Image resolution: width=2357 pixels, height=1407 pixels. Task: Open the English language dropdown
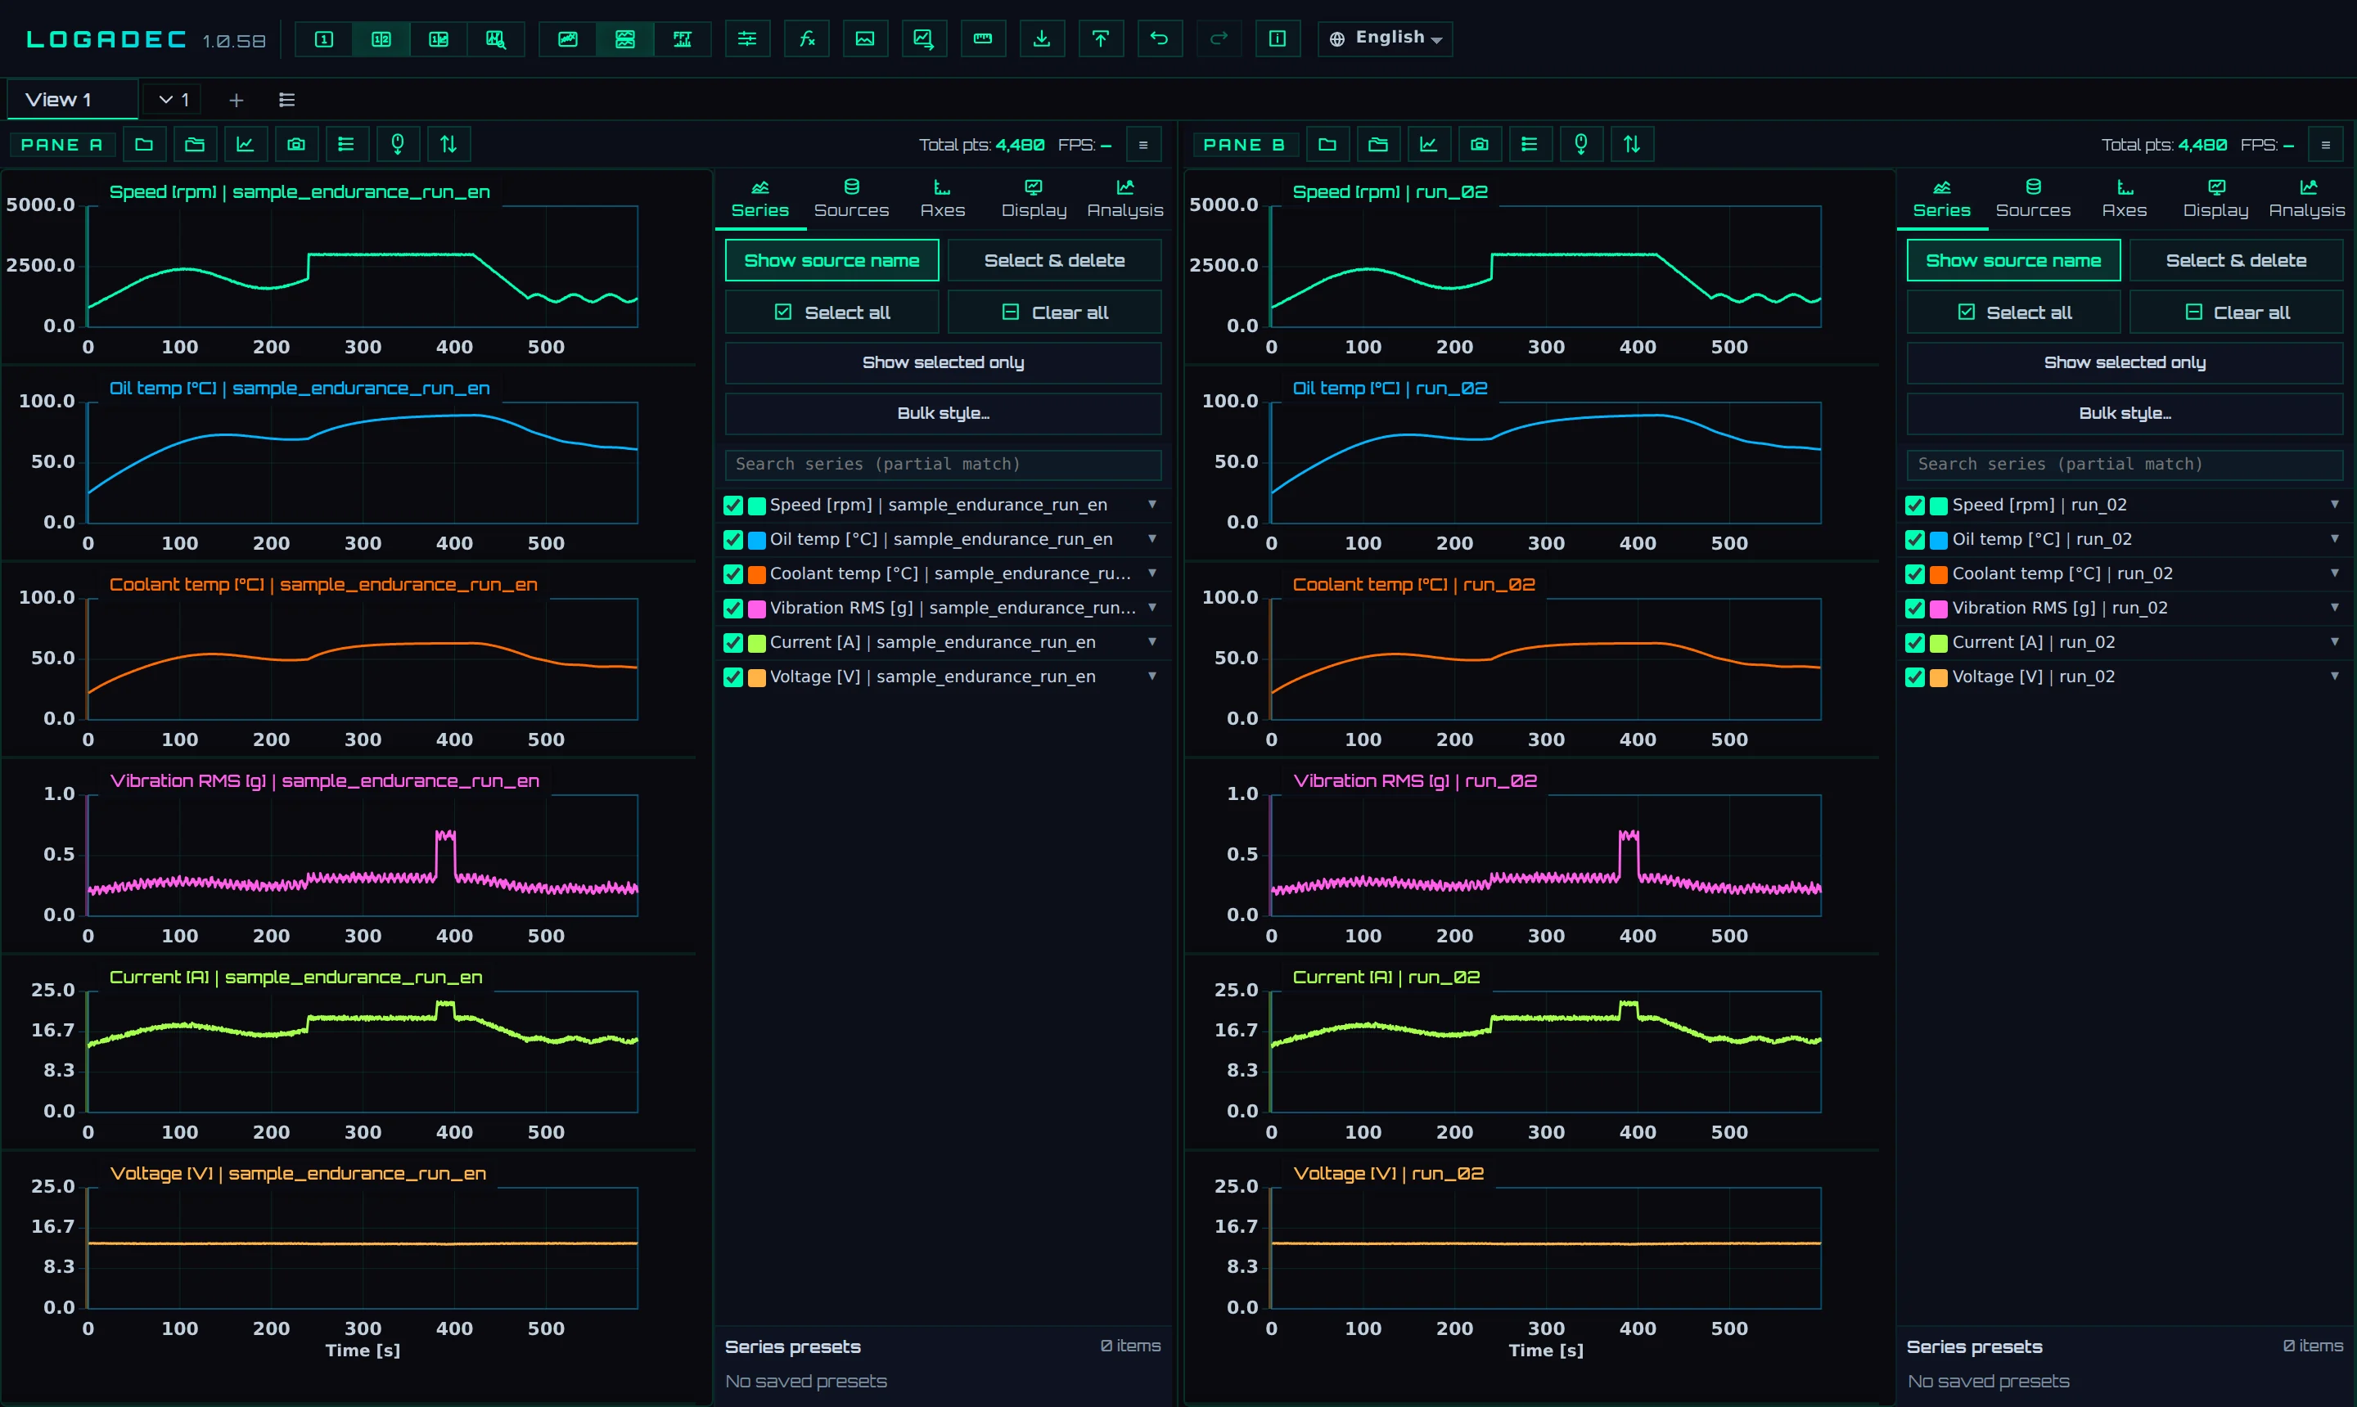click(x=1385, y=39)
